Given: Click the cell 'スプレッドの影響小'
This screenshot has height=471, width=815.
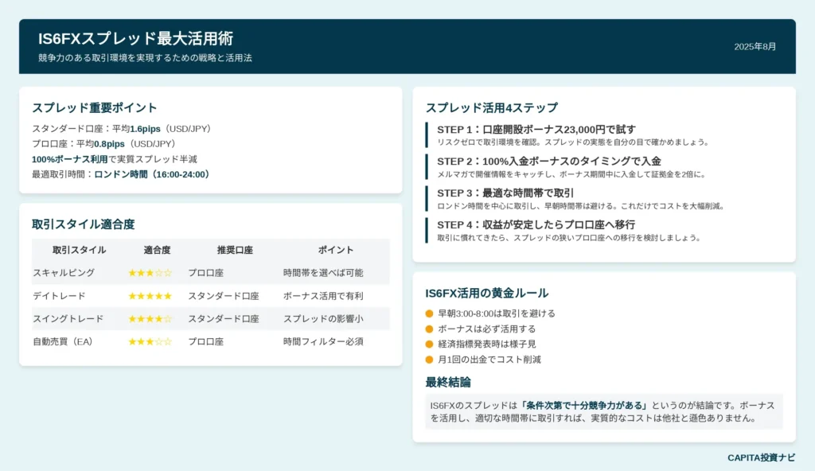Looking at the screenshot, I should tap(323, 319).
